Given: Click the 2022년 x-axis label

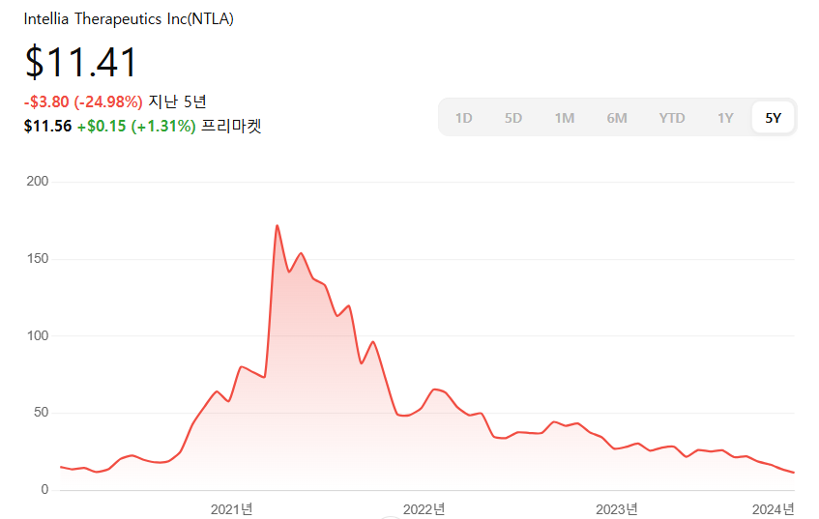Looking at the screenshot, I should 424,509.
